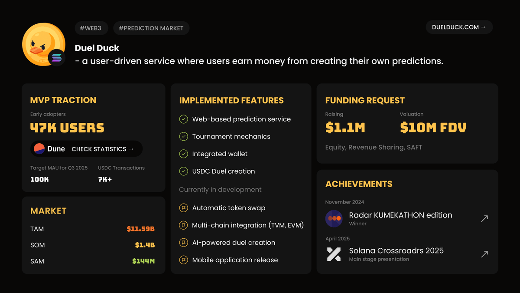Click the Equity, Revenue Sharing, SAFT text
Screen dimensions: 520x293
(374, 147)
